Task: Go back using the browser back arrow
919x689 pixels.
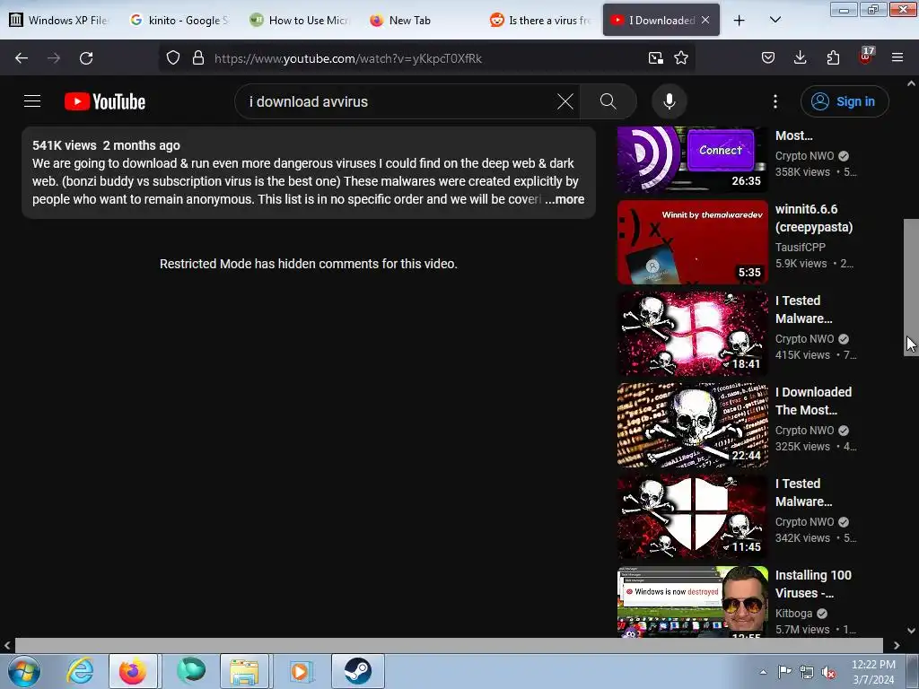Action: [x=22, y=58]
